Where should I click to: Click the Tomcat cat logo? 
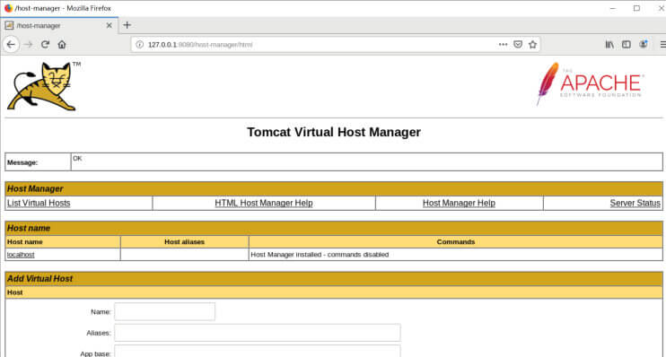tap(43, 86)
